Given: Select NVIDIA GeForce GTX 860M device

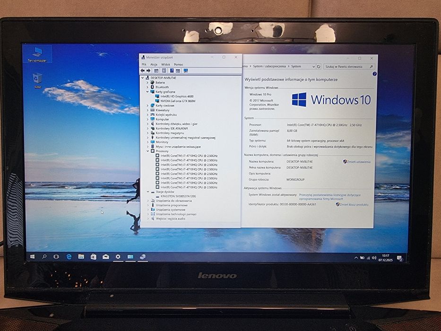Looking at the screenshot, I should [x=178, y=101].
